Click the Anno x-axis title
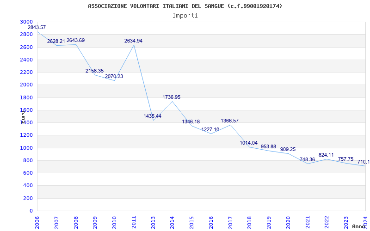Image resolution: width=370 pixels, height=231 pixels. 359,226
